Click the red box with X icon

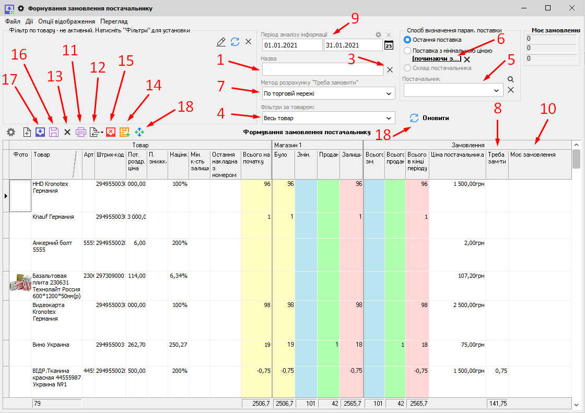(x=110, y=132)
